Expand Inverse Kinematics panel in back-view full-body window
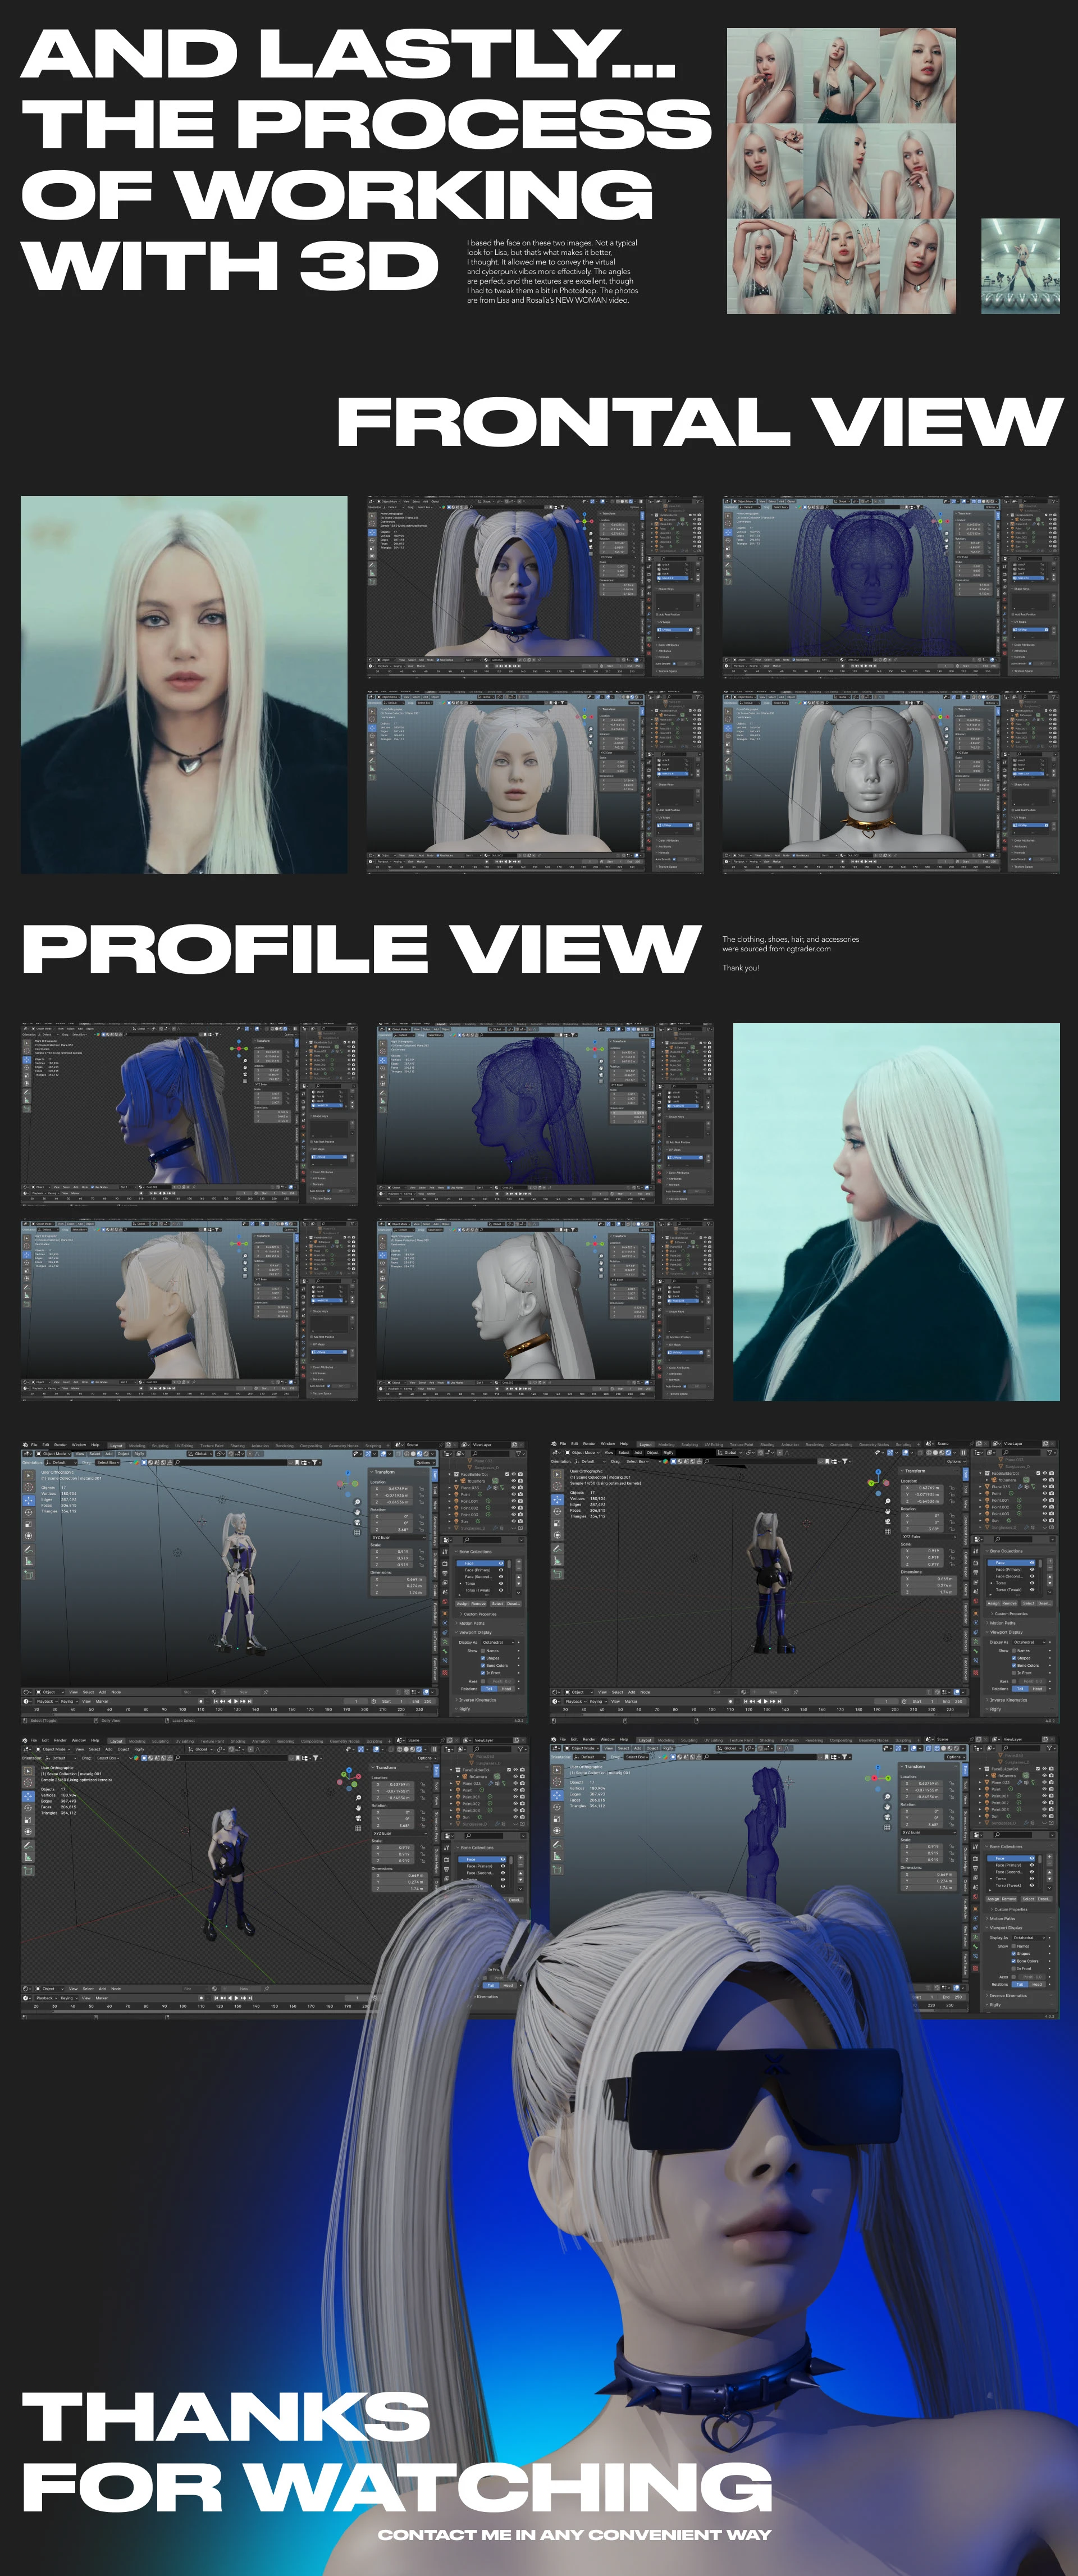The width and height of the screenshot is (1078, 2576). click(1008, 1700)
